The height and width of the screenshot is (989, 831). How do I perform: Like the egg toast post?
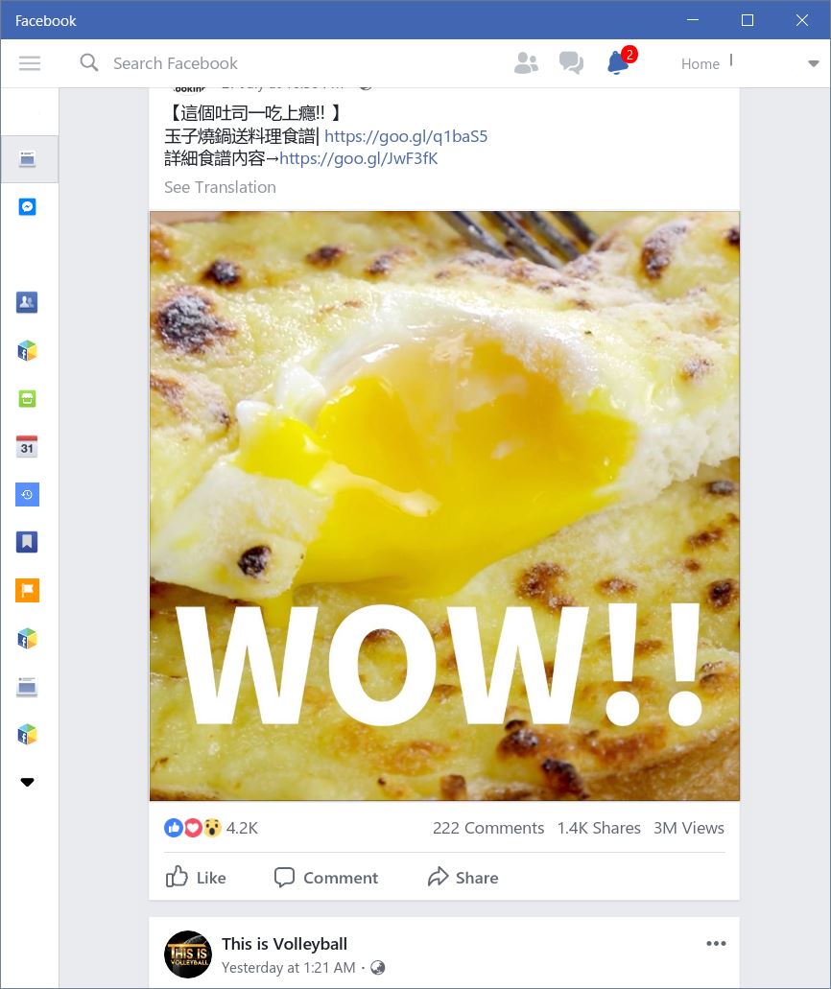[196, 877]
